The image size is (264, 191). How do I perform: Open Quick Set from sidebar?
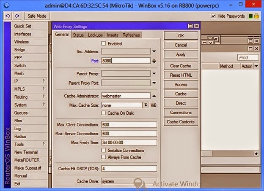30,26
